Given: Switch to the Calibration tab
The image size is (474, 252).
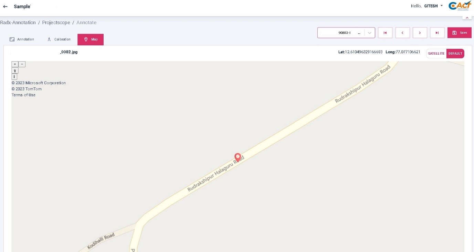Looking at the screenshot, I should [x=59, y=39].
